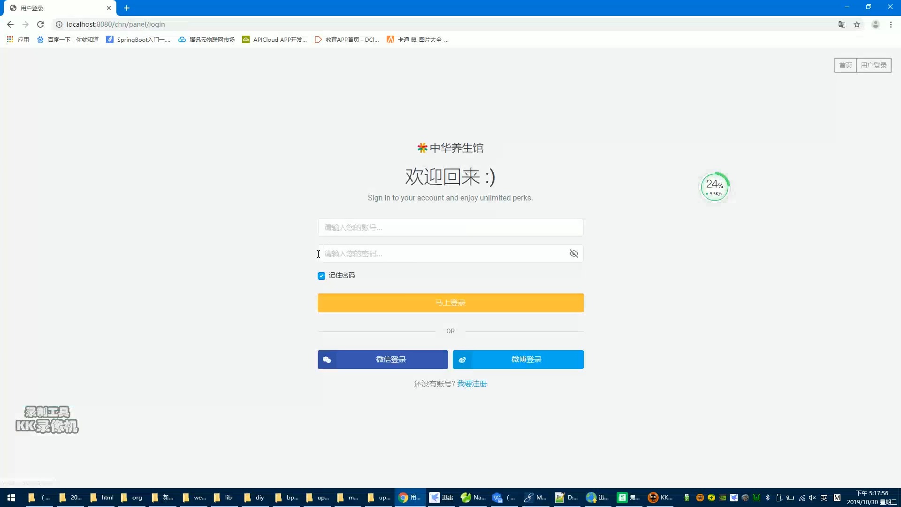This screenshot has height=507, width=901.
Task: Open SpringBoot入门 bookmark
Action: [138, 40]
